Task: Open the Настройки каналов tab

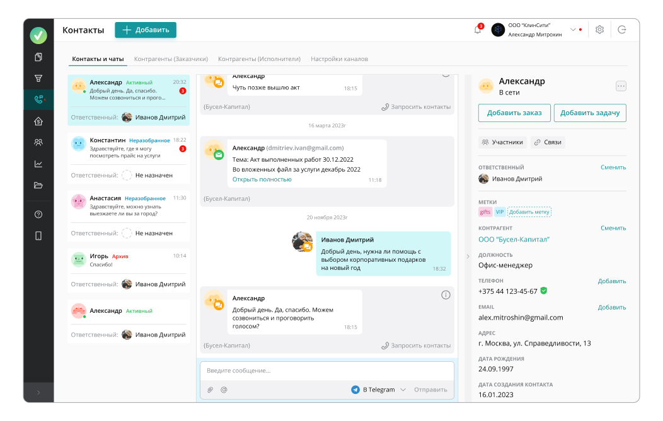Action: [339, 59]
